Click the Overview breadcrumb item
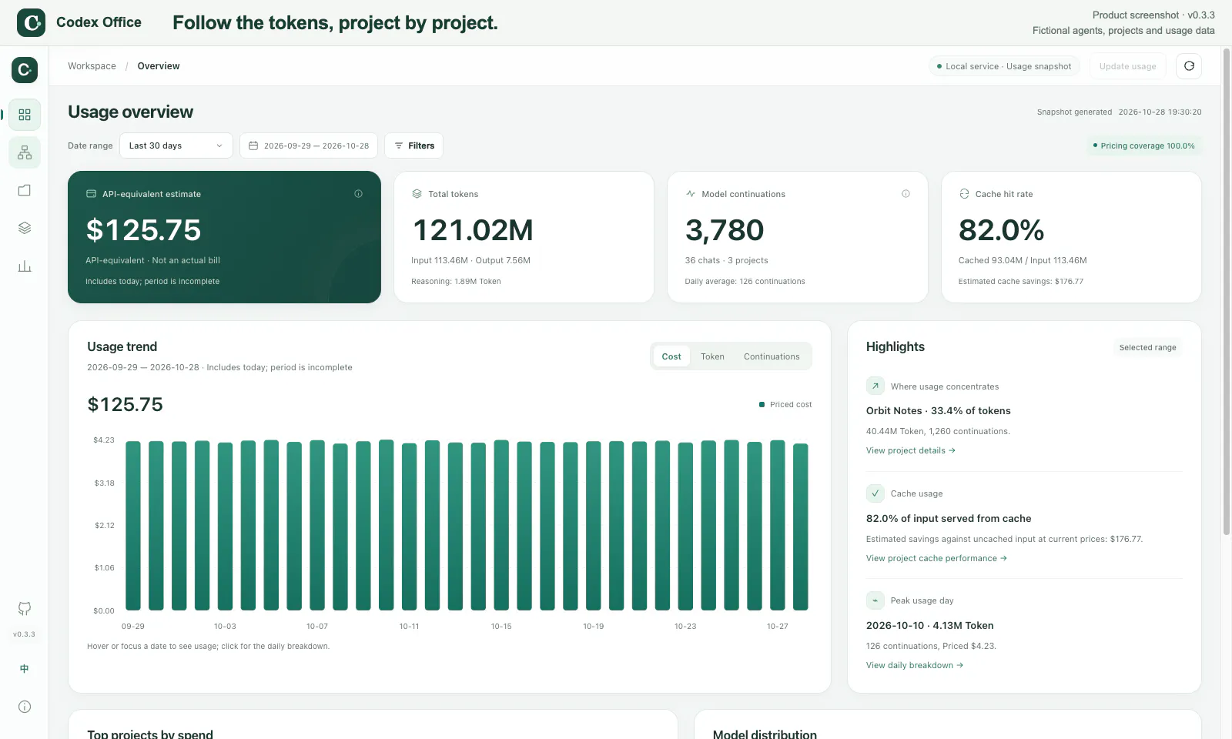The width and height of the screenshot is (1232, 739). click(x=159, y=66)
